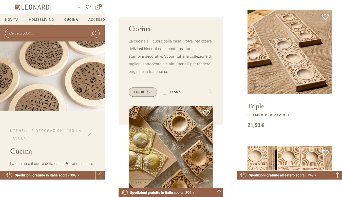342x197 pixels.
Task: Open the Triple product title link
Action: (x=256, y=106)
